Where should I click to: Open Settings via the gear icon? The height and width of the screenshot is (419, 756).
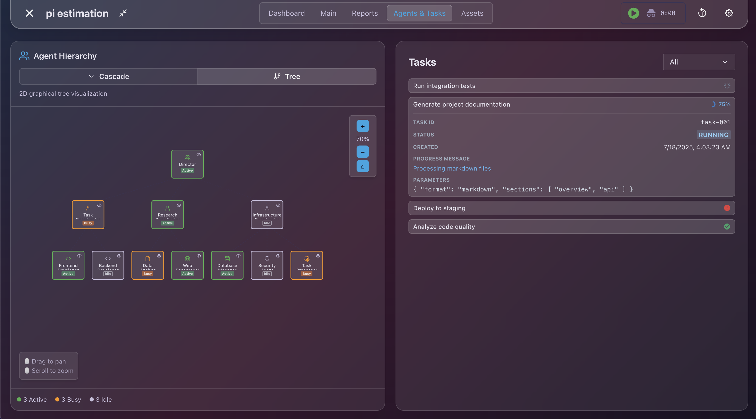pyautogui.click(x=729, y=13)
